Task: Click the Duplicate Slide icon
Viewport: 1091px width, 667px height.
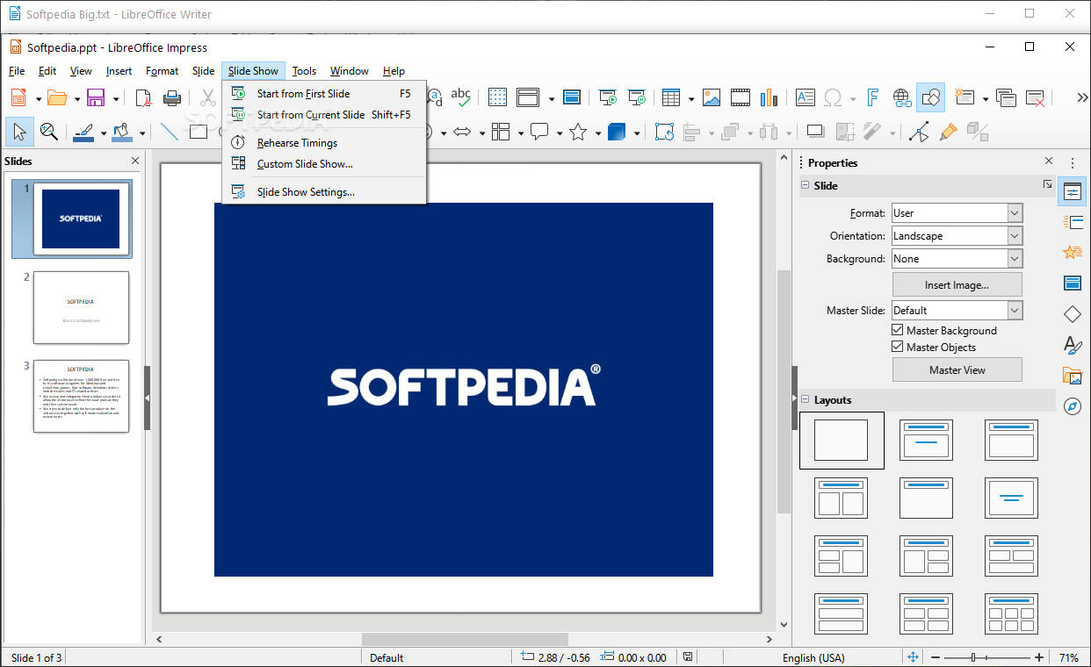Action: [x=1006, y=97]
